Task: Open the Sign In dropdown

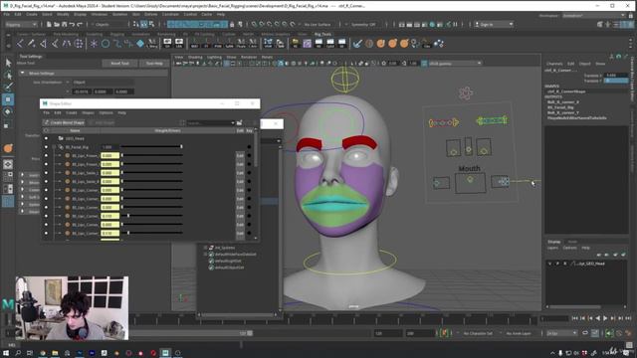Action: coord(494,24)
